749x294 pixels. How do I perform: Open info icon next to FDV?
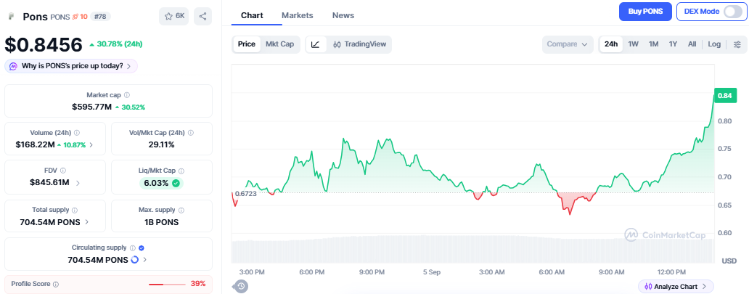[x=64, y=170]
